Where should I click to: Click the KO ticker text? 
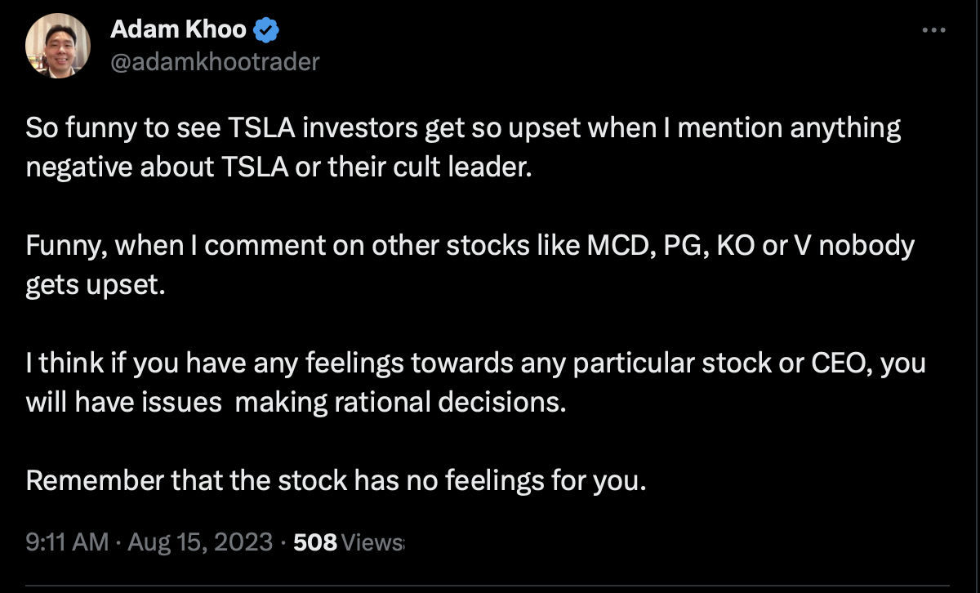(735, 246)
